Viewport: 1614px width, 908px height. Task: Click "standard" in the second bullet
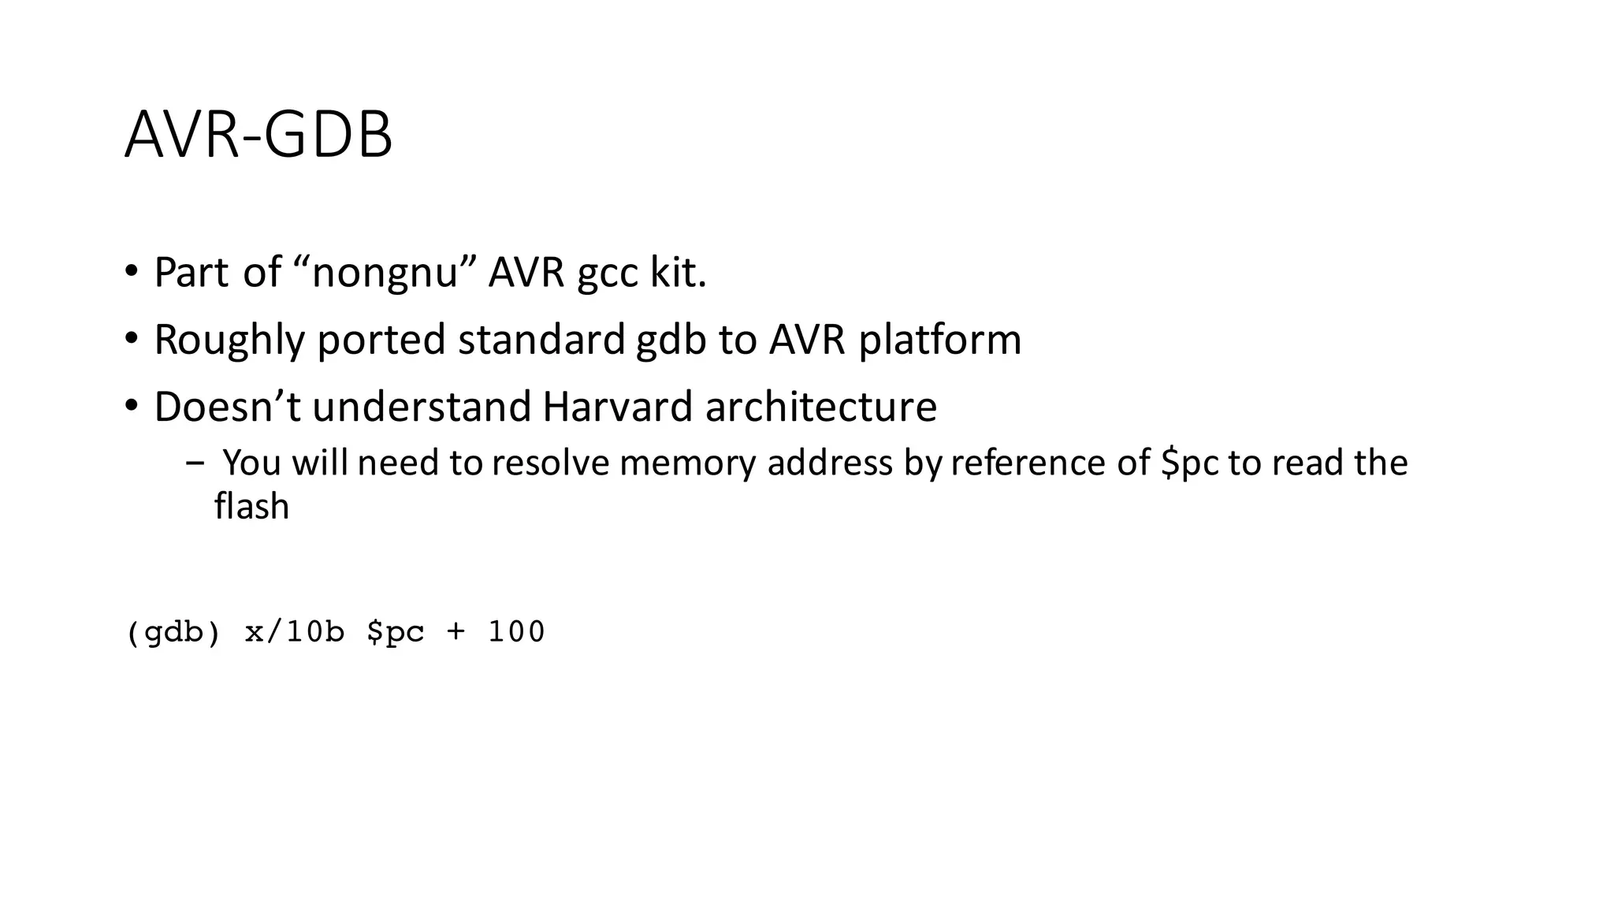click(541, 340)
